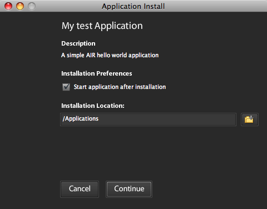Image resolution: width=267 pixels, height=209 pixels.
Task: Close the Application Install window
Action: pyautogui.click(x=8, y=6)
